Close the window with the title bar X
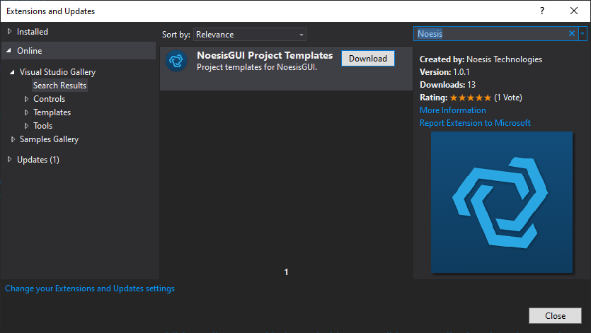Viewport: 591px width, 333px height. [574, 11]
